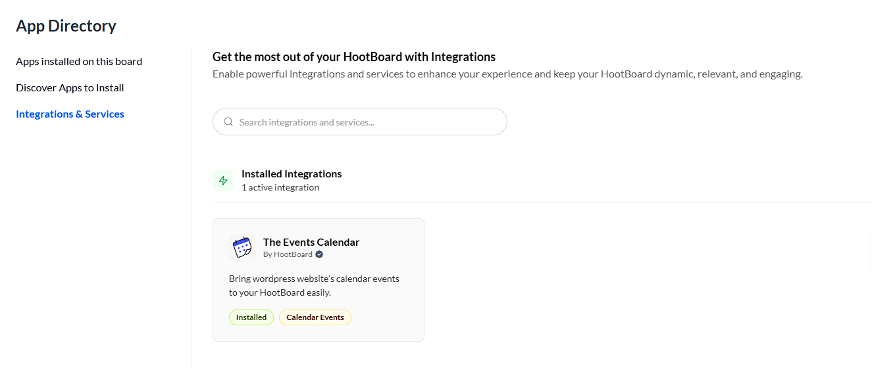Go to Discover Apps to Install
Screen dimensions: 872x368
pos(70,88)
